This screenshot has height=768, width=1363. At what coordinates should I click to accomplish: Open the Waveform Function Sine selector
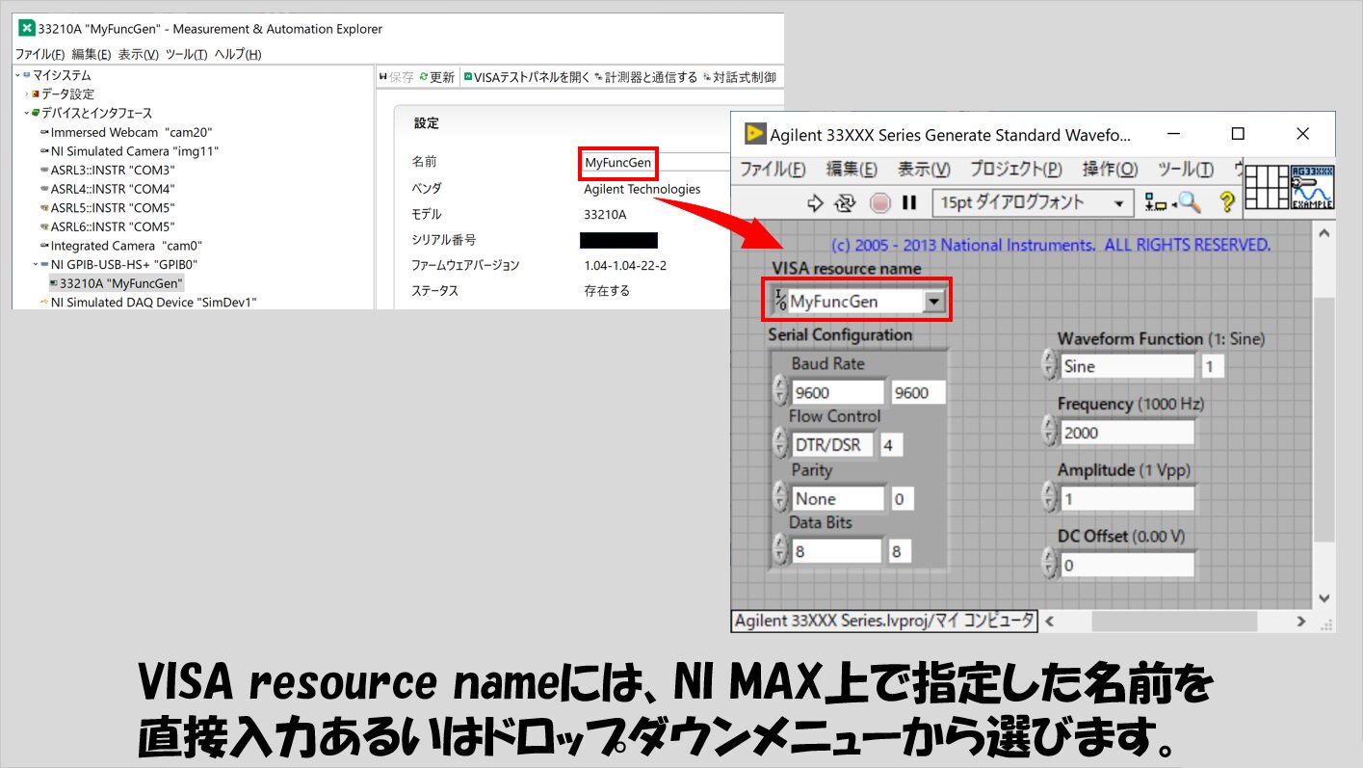[1126, 366]
